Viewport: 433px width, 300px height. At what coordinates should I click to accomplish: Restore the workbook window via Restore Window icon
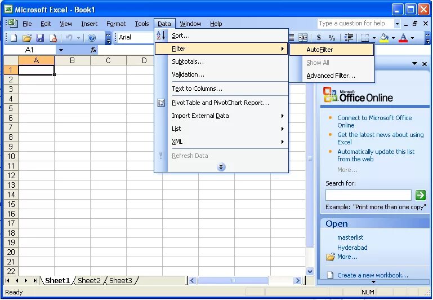pos(415,24)
